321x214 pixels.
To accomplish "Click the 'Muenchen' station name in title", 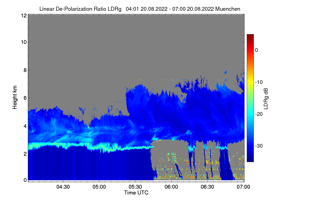I will point(228,9).
